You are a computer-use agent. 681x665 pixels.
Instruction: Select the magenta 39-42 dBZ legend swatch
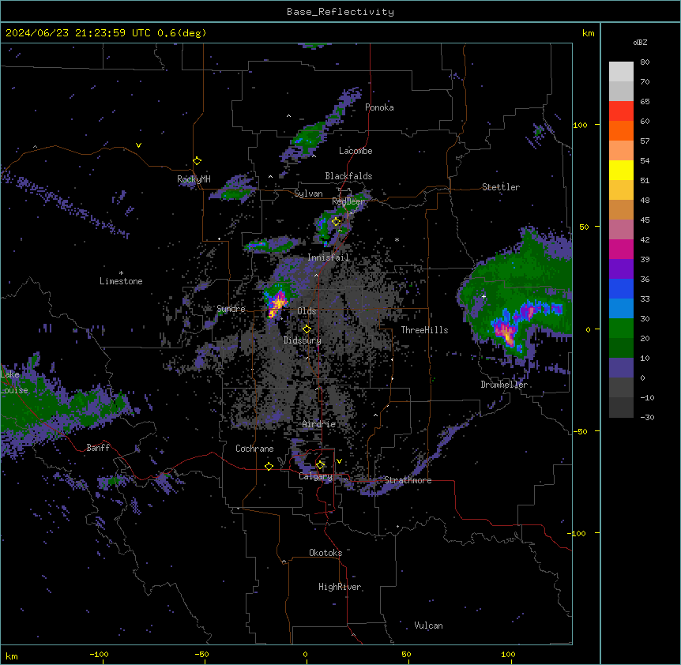point(621,249)
